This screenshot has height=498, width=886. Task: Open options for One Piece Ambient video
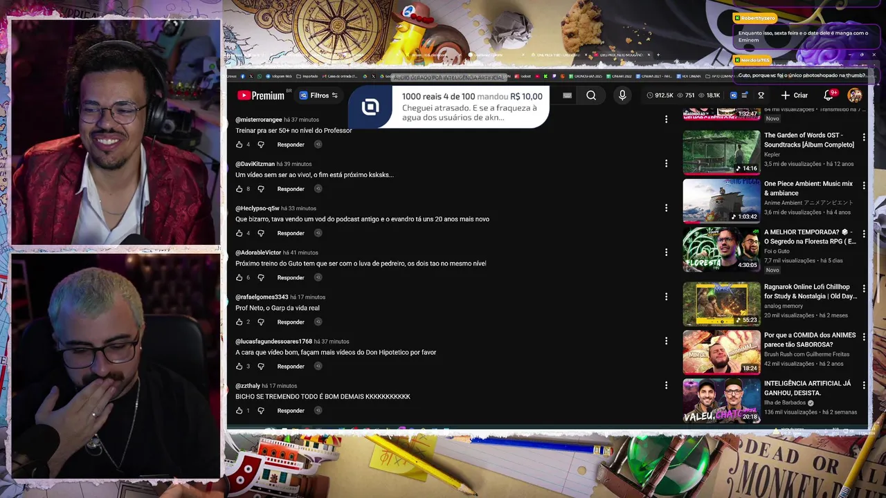click(863, 185)
